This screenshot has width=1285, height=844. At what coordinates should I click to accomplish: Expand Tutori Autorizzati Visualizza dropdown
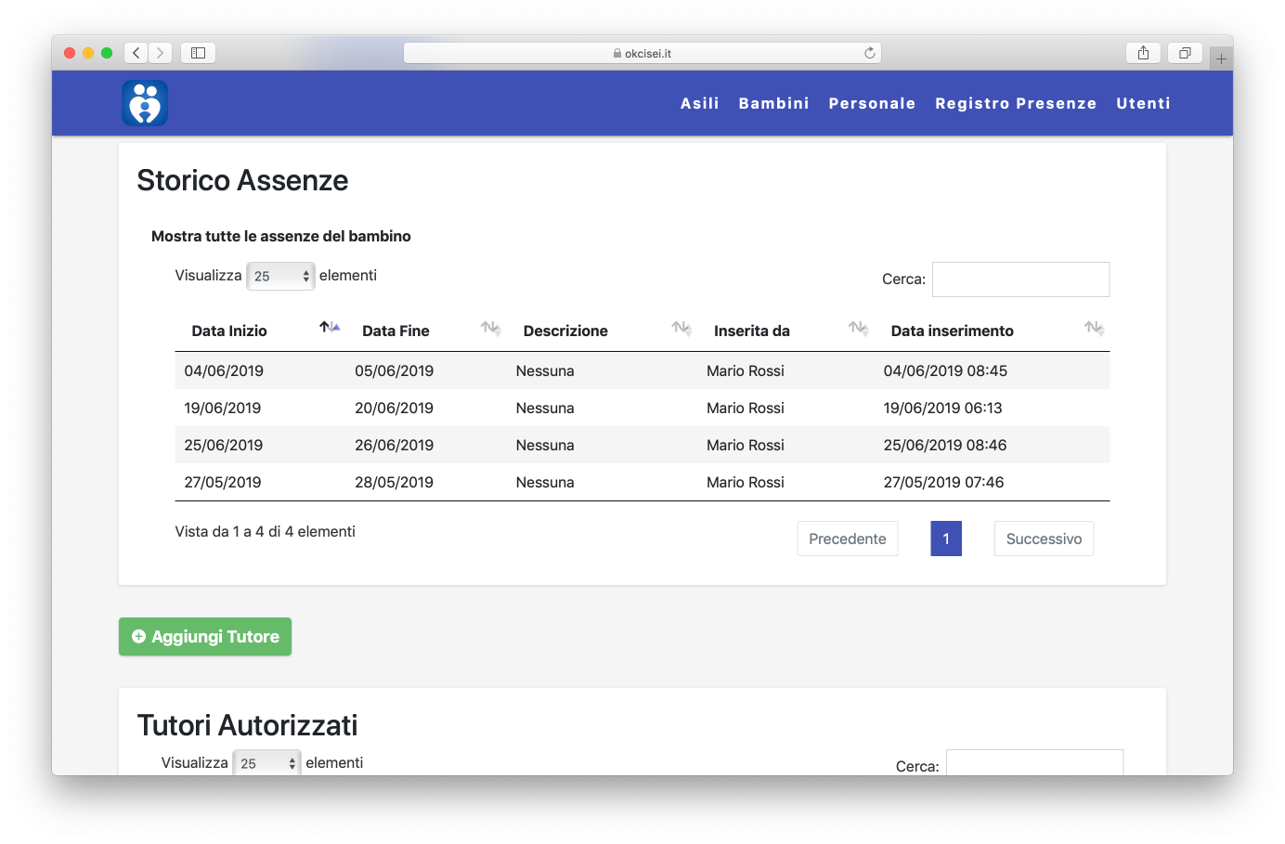pyautogui.click(x=266, y=763)
